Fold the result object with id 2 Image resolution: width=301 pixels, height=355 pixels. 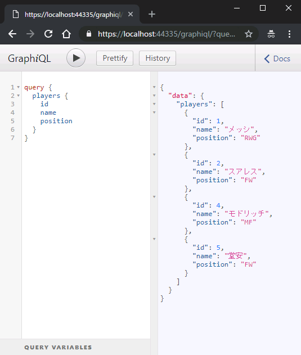click(x=154, y=155)
